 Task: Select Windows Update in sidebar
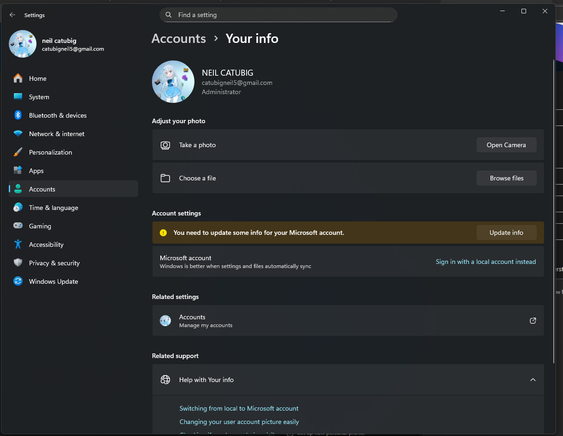[x=73, y=281]
